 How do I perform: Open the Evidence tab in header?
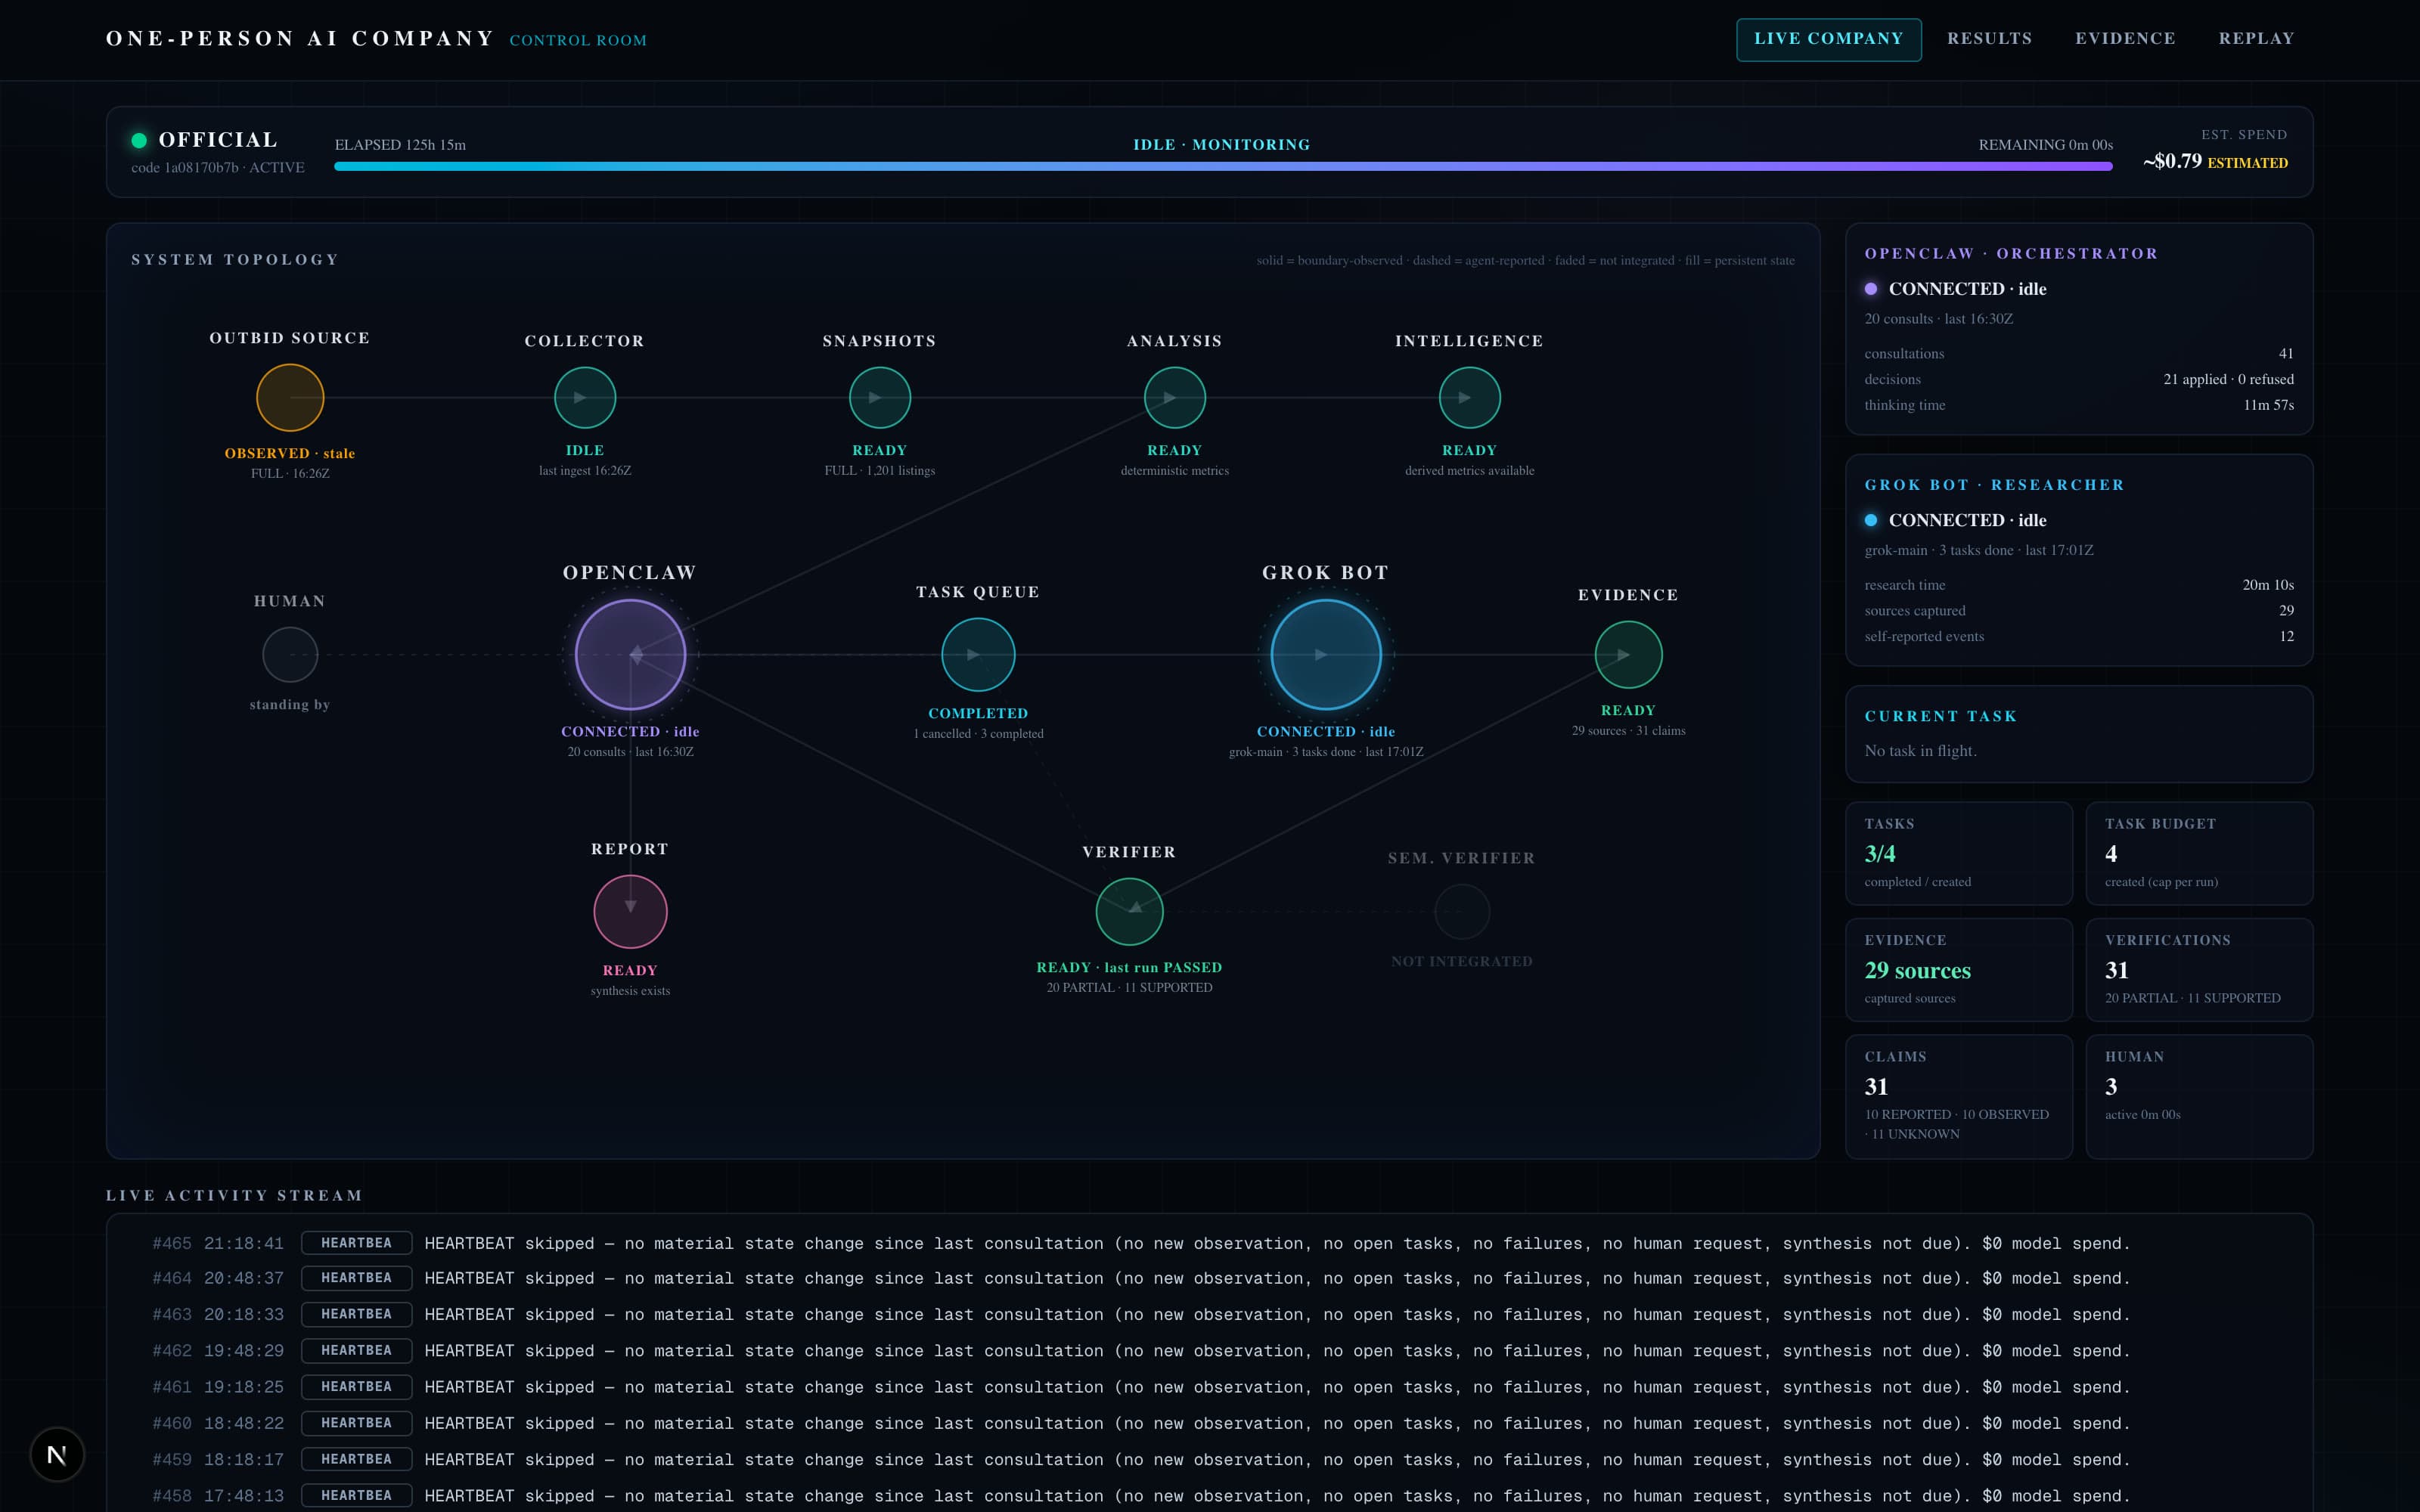[x=2125, y=39]
